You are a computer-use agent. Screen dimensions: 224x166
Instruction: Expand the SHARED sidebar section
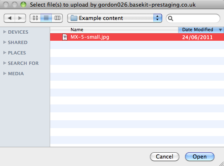pos(5,42)
